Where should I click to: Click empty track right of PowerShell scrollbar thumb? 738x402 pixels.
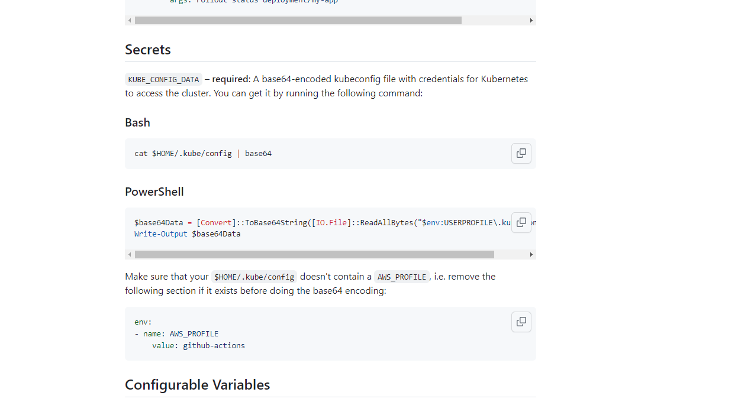[510, 254]
